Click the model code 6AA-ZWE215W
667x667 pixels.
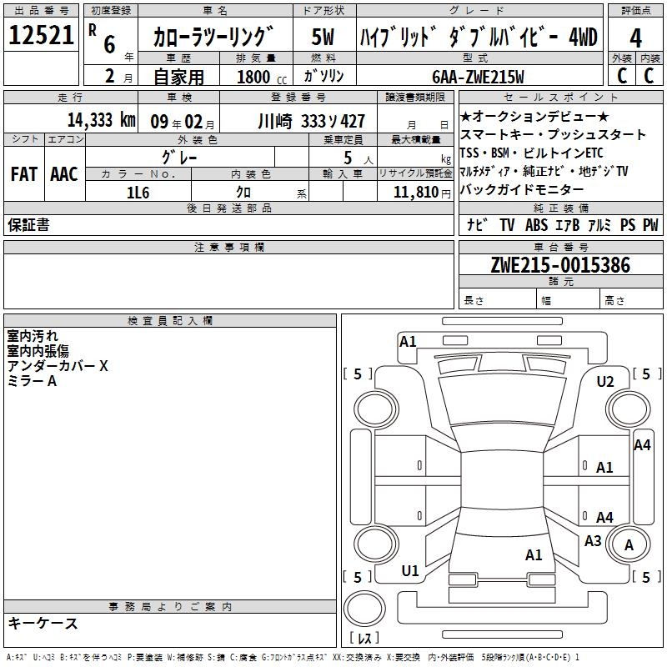pos(479,76)
